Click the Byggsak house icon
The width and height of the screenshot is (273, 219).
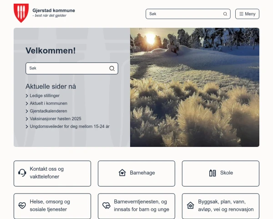[x=190, y=206]
